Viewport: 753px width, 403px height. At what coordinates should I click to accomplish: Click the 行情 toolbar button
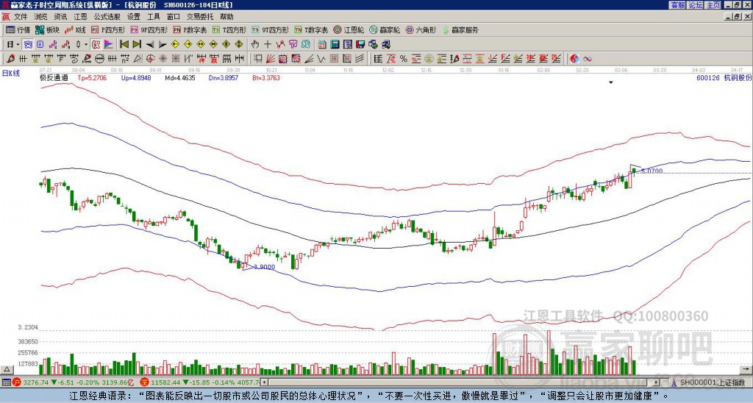[x=18, y=29]
